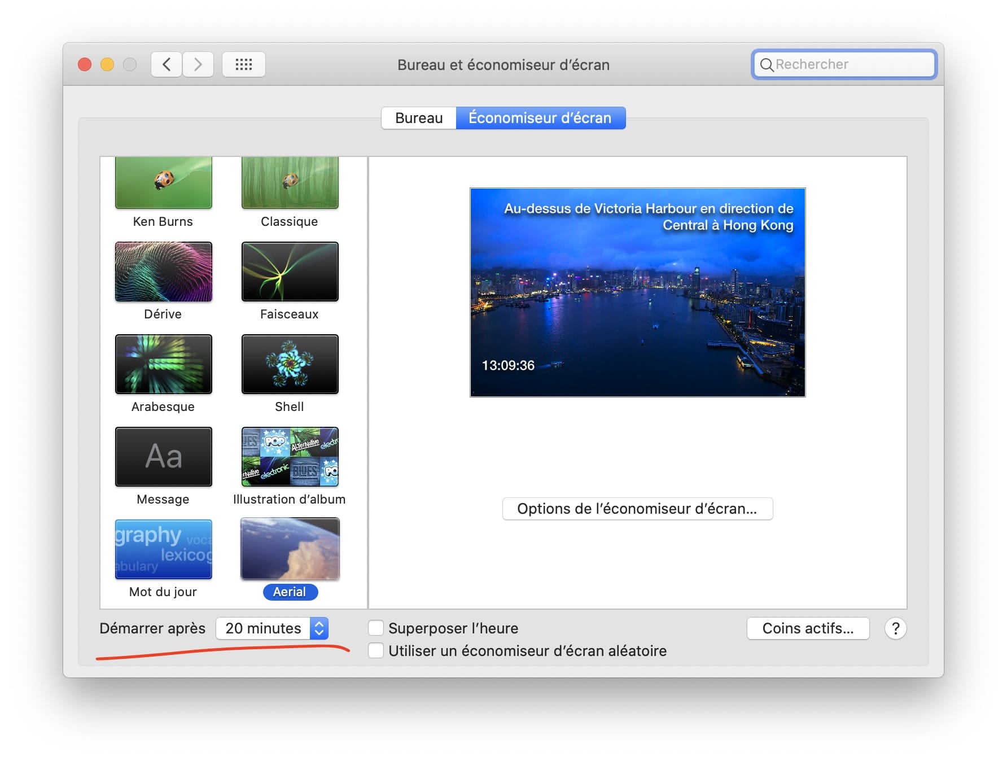This screenshot has height=761, width=1007.
Task: Show all preferences with the grid icon
Action: tap(244, 64)
